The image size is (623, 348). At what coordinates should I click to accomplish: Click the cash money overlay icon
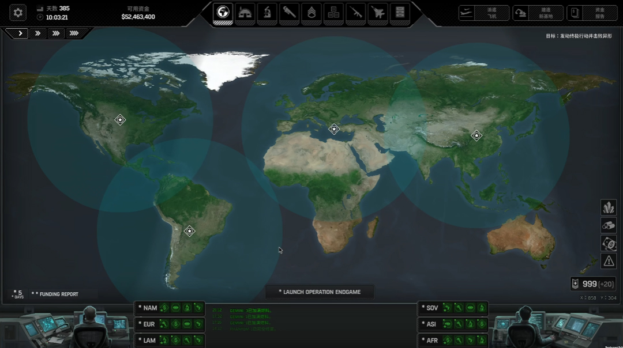point(609,243)
